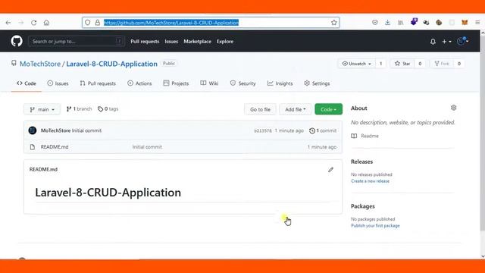Open the README.md file link

tap(55, 147)
